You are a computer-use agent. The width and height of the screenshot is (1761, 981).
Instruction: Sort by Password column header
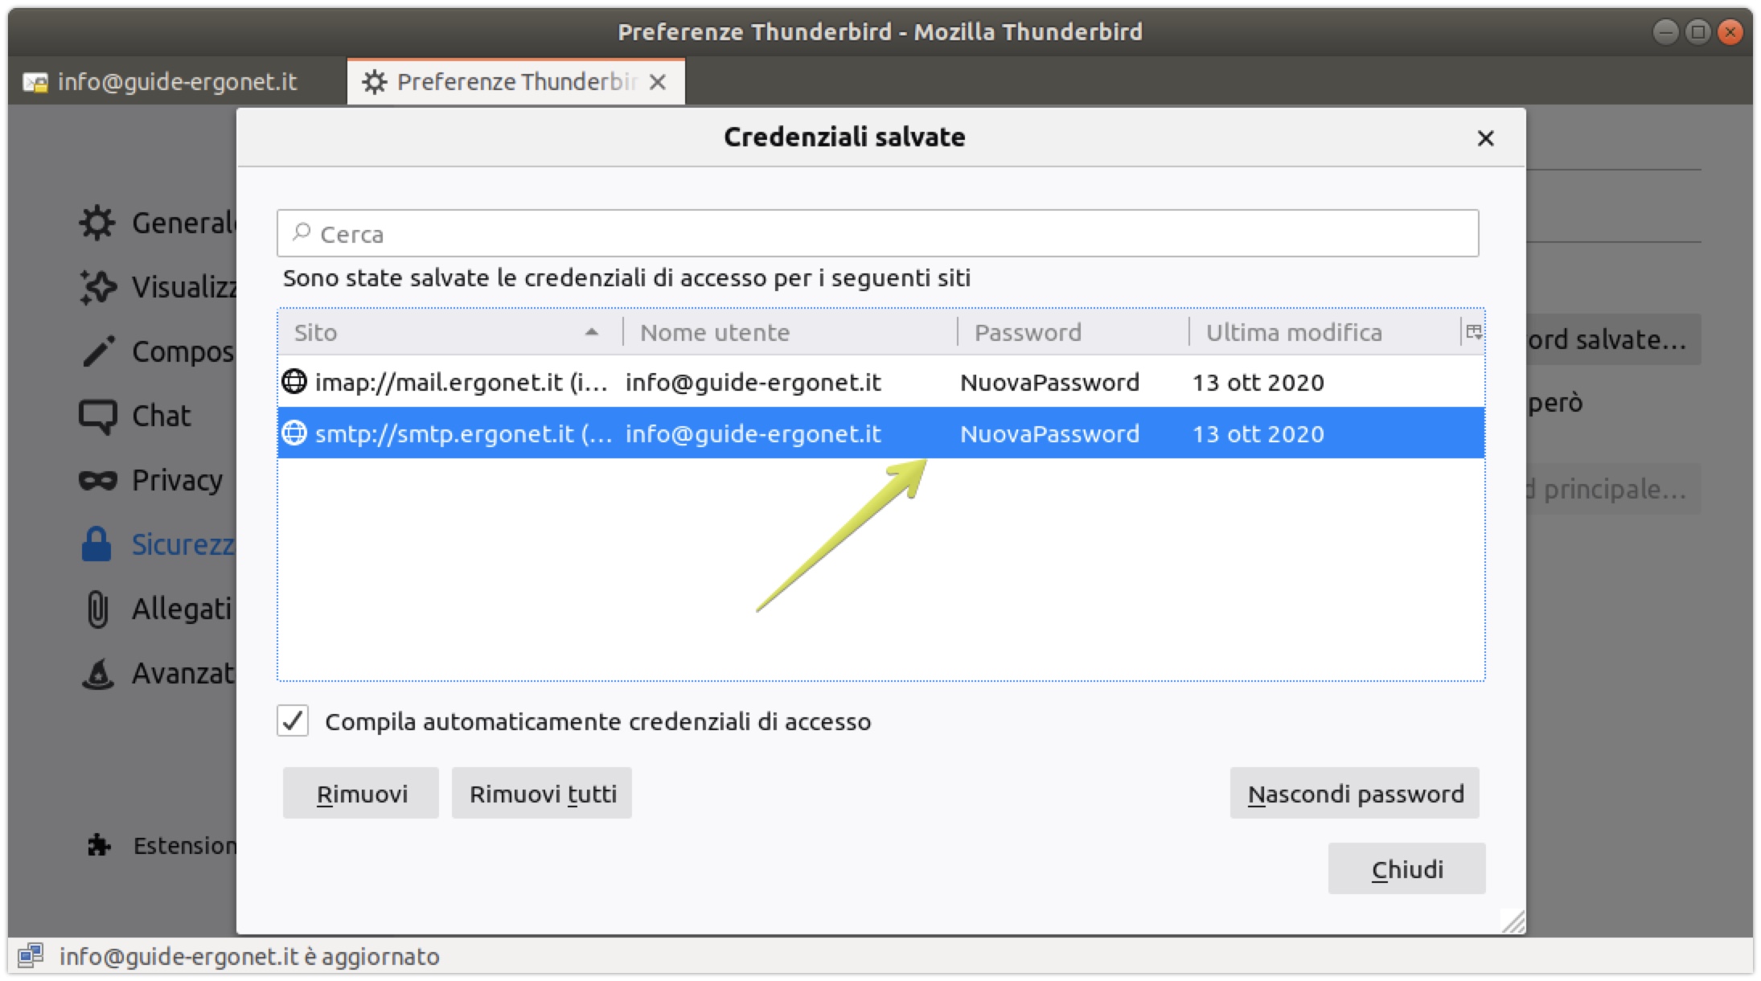(1073, 332)
